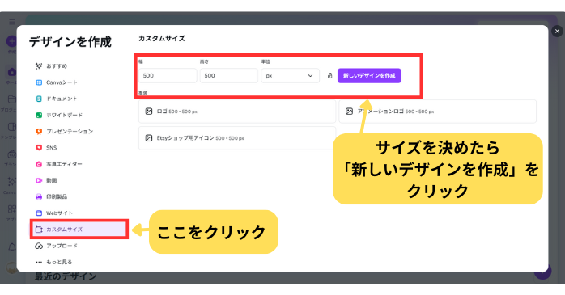Viewport: 565px width, 295px height.
Task: Click the プレゼンテーション icon
Action: [39, 131]
